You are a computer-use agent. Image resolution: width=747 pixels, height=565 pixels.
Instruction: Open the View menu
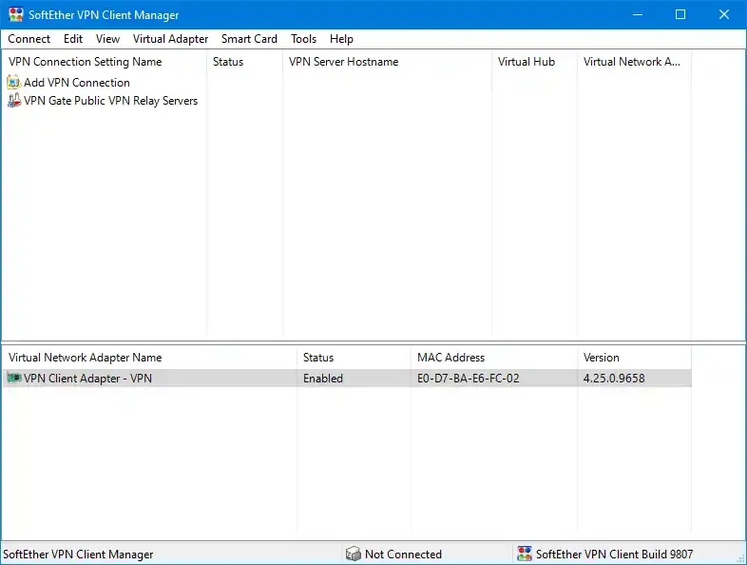pyautogui.click(x=107, y=39)
